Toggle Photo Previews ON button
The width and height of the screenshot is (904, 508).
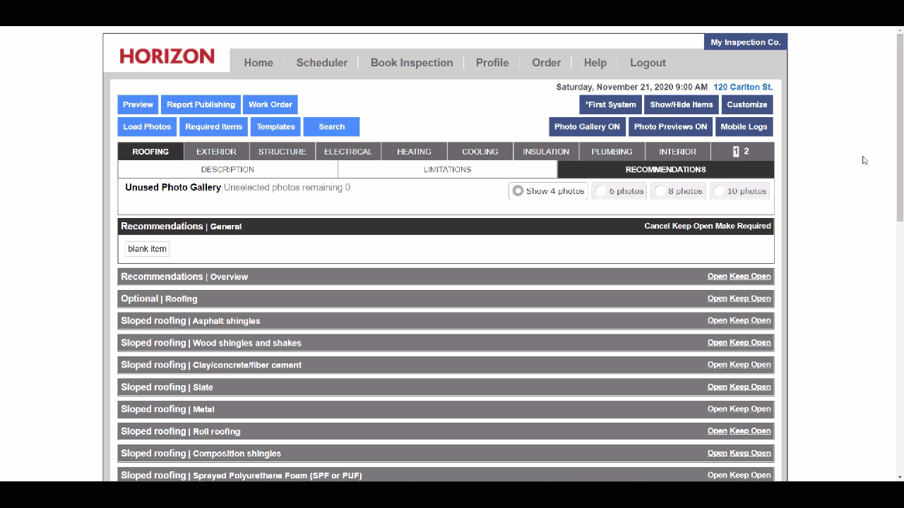coord(670,127)
